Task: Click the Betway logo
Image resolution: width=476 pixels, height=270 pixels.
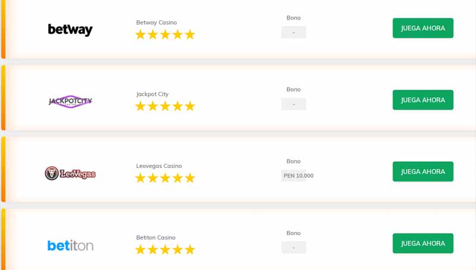Action: tap(70, 30)
